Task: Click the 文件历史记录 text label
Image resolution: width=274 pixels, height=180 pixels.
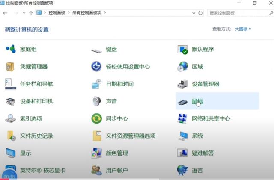Action: pos(36,136)
